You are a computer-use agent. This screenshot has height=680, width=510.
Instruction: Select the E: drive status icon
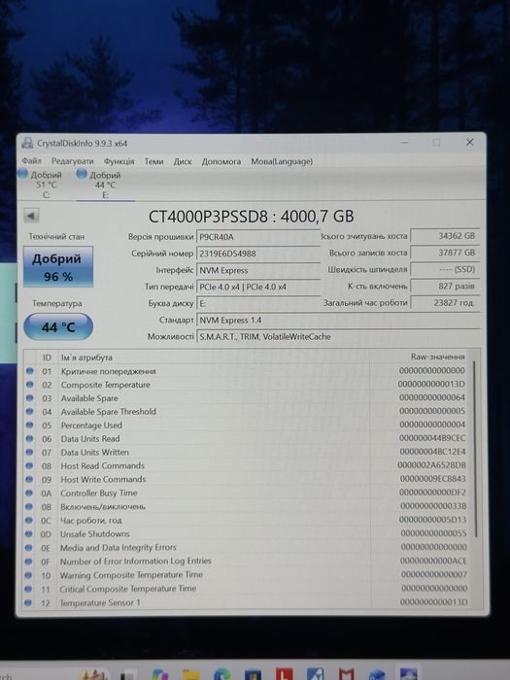coord(82,174)
